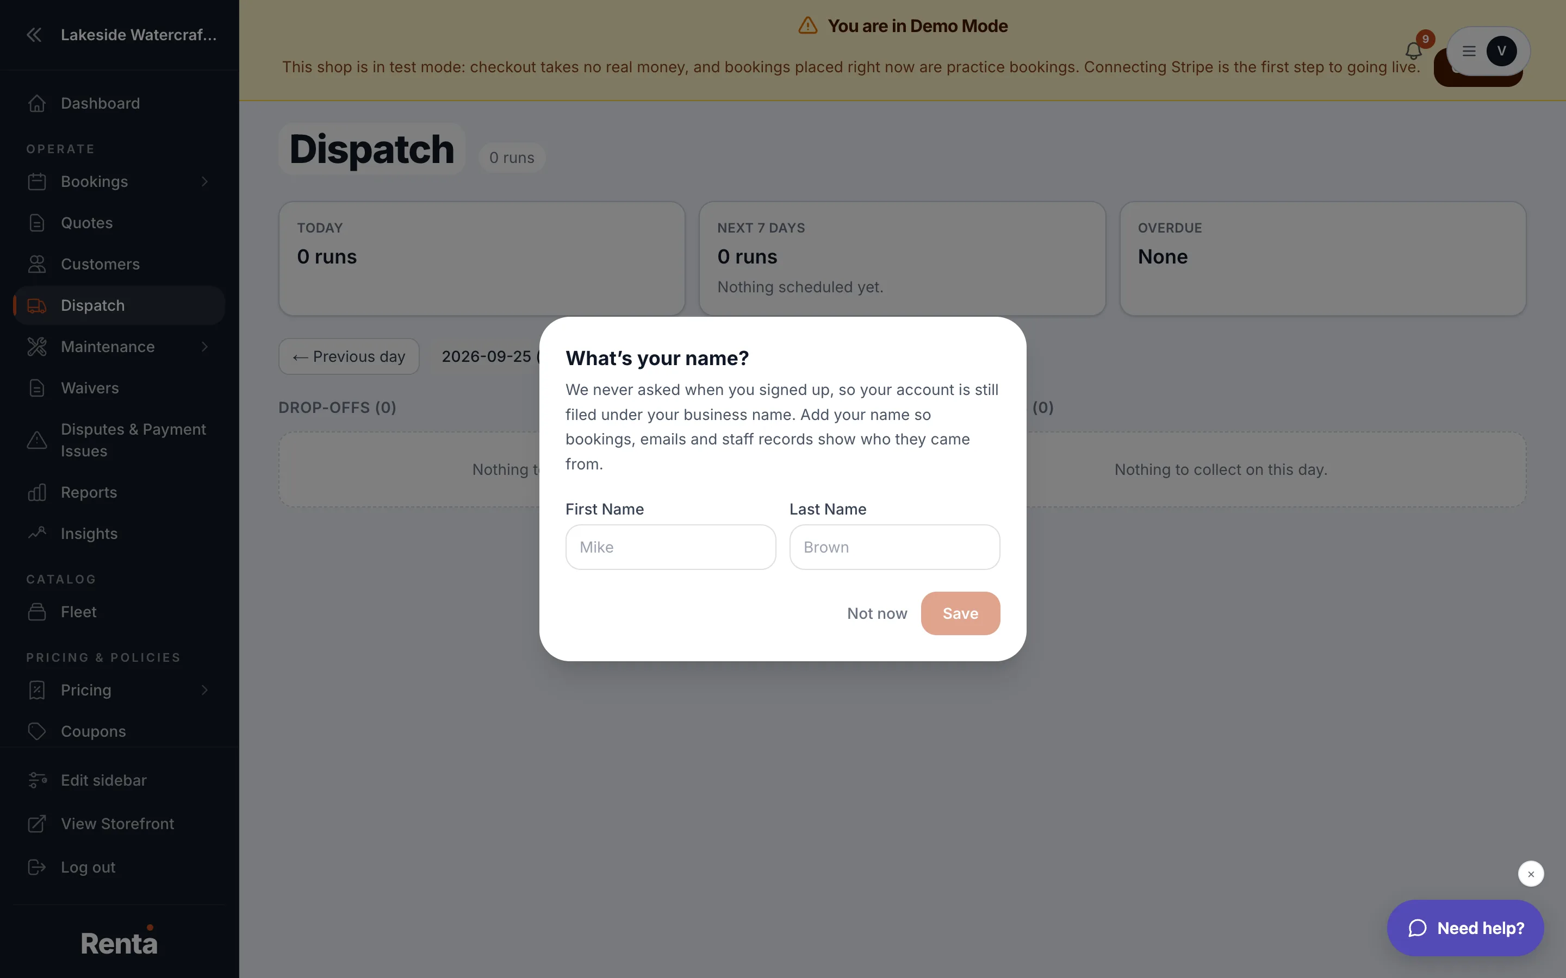The height and width of the screenshot is (978, 1566).
Task: Open Insights in the sidebar
Action: tap(119, 534)
